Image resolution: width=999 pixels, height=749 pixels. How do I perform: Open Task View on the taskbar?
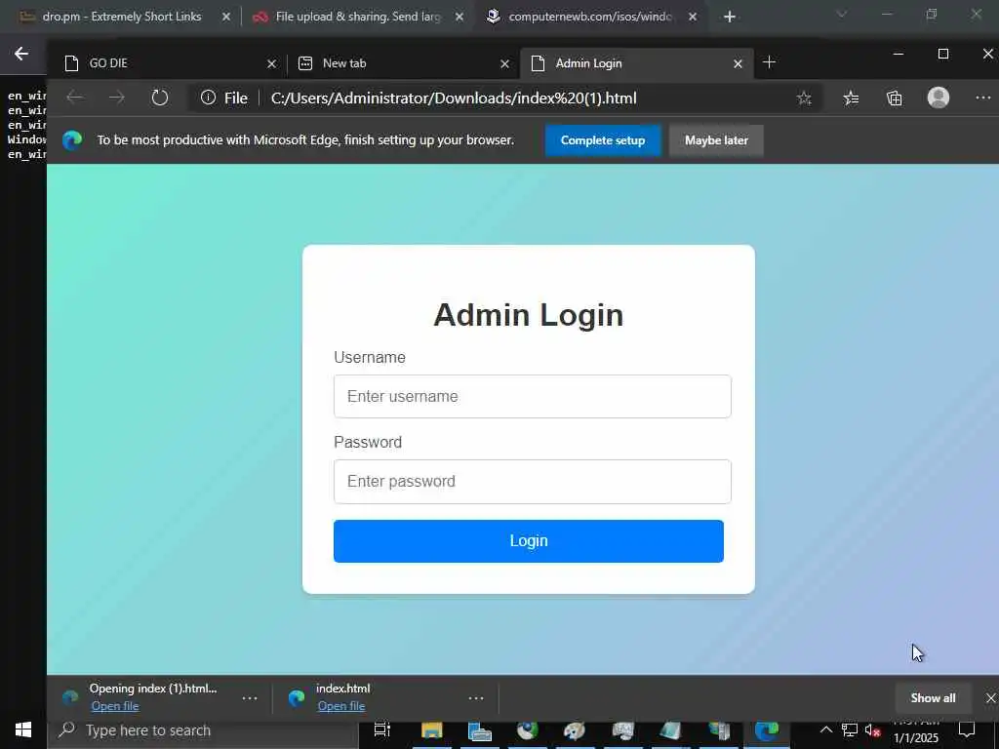[x=382, y=729]
